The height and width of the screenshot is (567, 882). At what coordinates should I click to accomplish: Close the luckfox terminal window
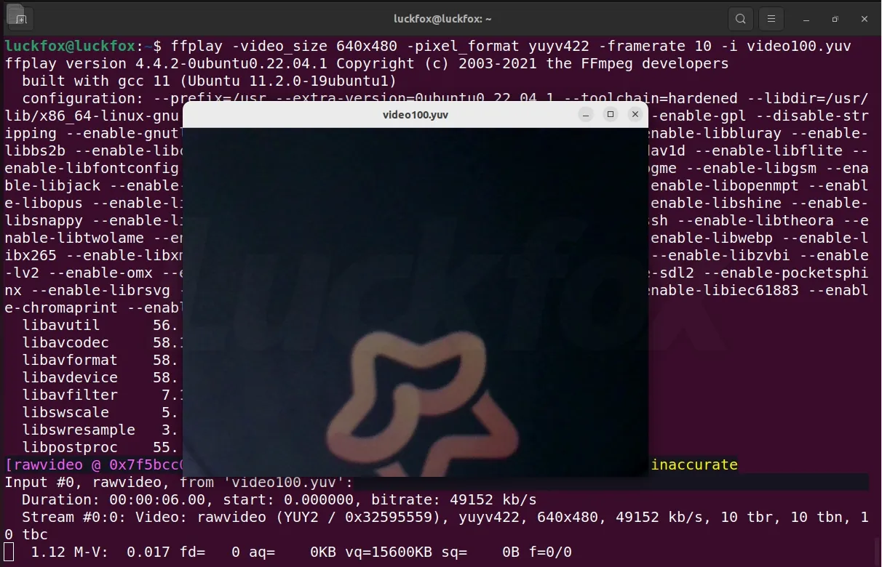[x=864, y=19]
